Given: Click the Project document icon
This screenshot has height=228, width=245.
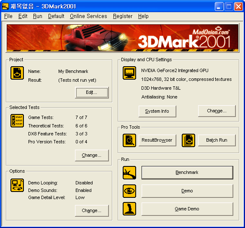Looking at the screenshot, I should pyautogui.click(x=17, y=73).
